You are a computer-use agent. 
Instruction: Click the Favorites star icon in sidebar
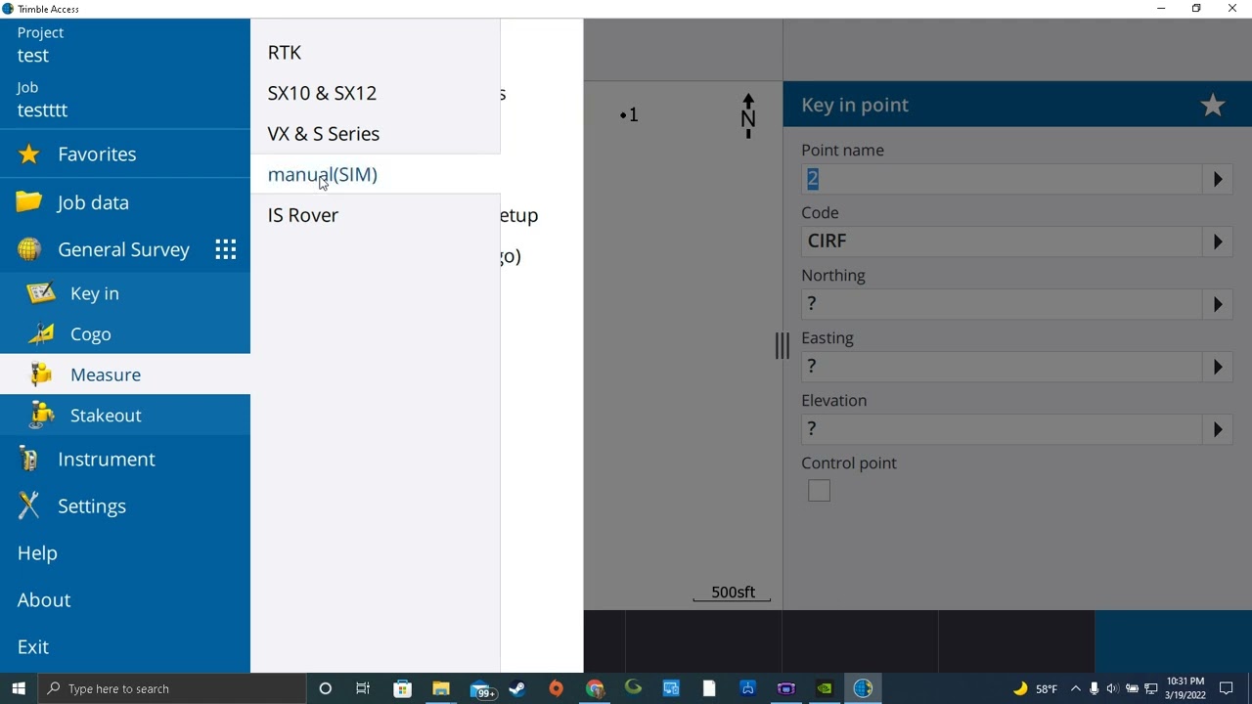tap(29, 154)
